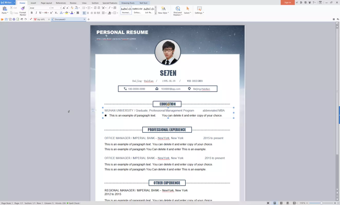Toggle align left
This screenshot has width=340, height=205.
(84, 13)
